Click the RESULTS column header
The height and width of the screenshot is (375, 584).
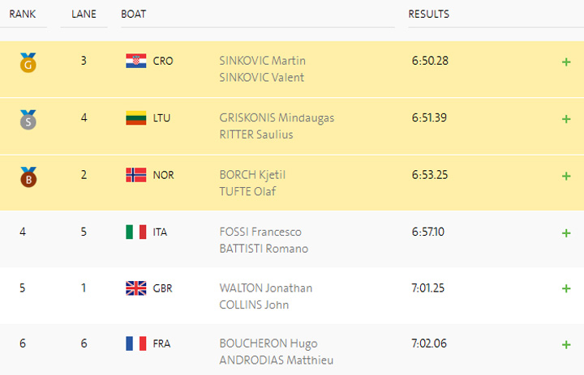click(428, 15)
